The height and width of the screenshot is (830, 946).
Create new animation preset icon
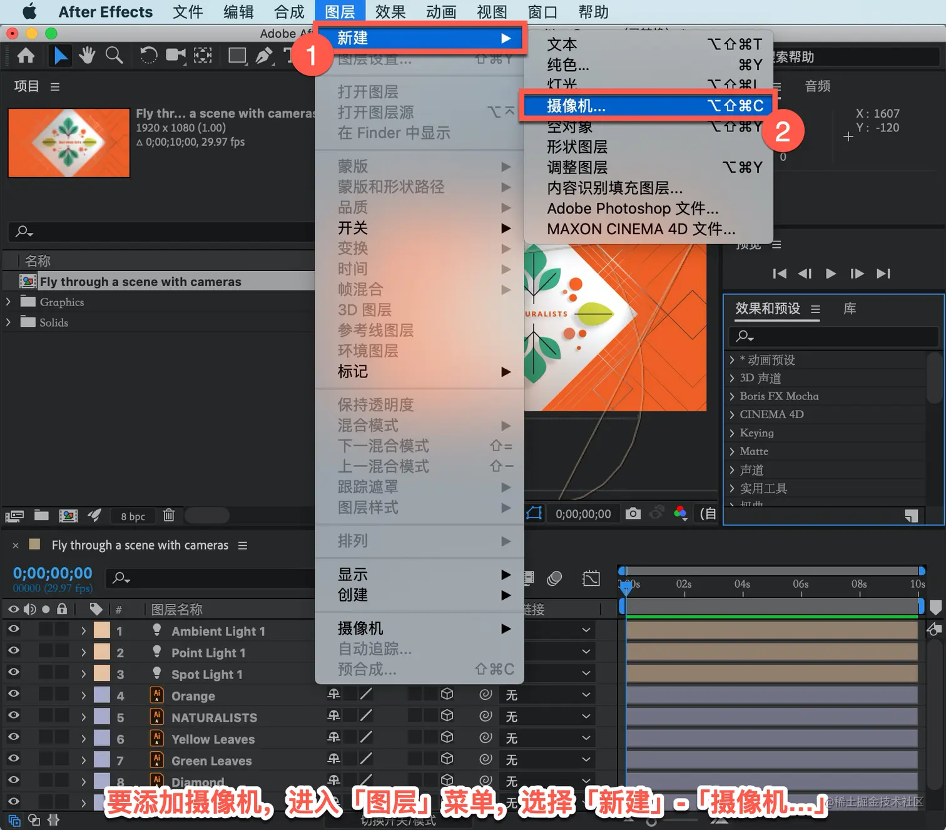pos(912,515)
